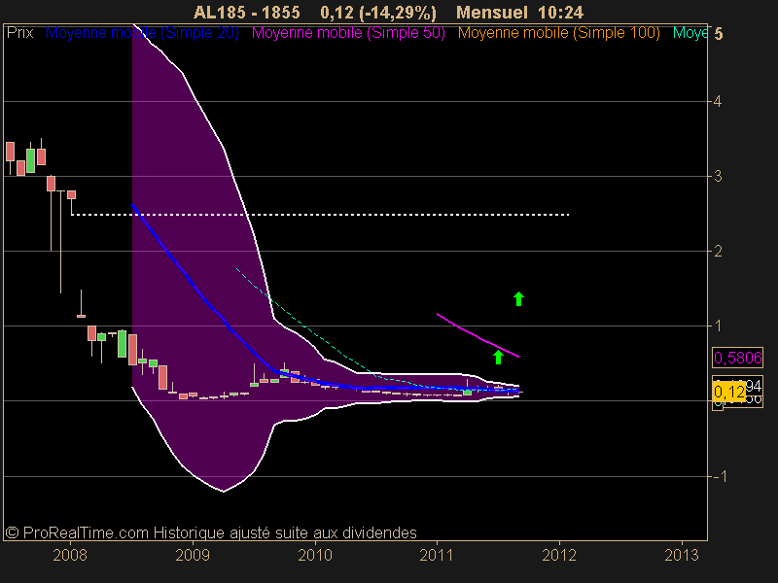Viewport: 778px width, 583px height.
Task: Select the Prix legend label
Action: [19, 33]
